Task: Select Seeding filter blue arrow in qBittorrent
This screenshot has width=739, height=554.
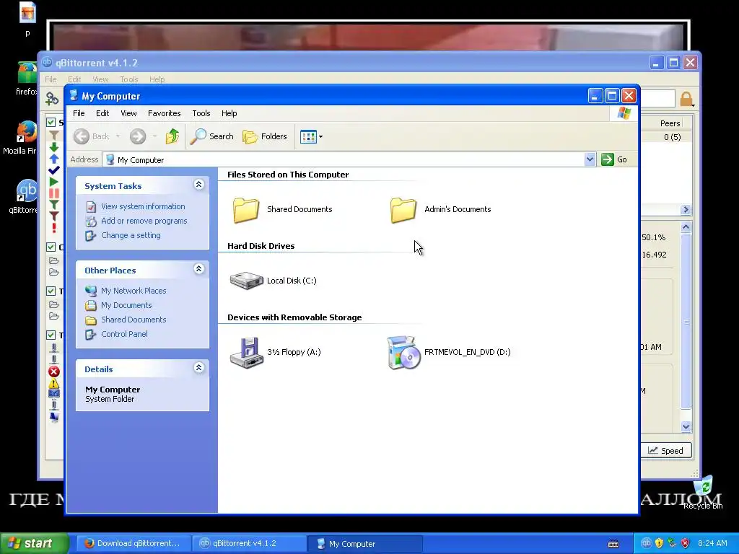Action: click(53, 159)
